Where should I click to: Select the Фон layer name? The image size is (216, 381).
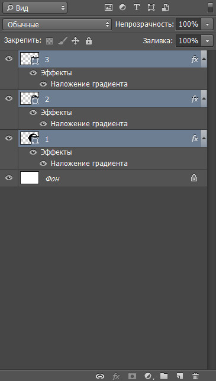click(x=53, y=179)
